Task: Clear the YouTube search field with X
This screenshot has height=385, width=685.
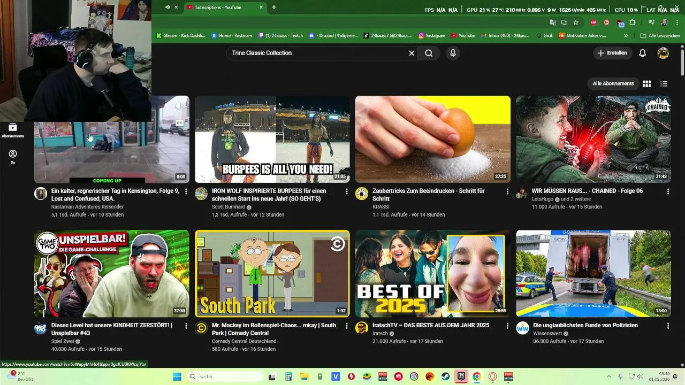Action: pyautogui.click(x=412, y=53)
